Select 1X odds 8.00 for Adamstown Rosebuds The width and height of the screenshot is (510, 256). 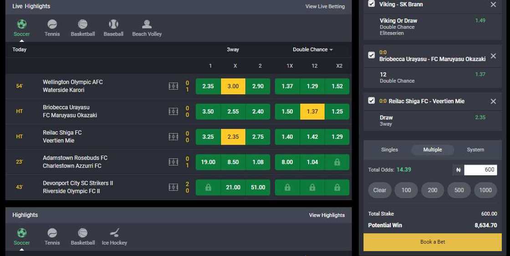287,162
